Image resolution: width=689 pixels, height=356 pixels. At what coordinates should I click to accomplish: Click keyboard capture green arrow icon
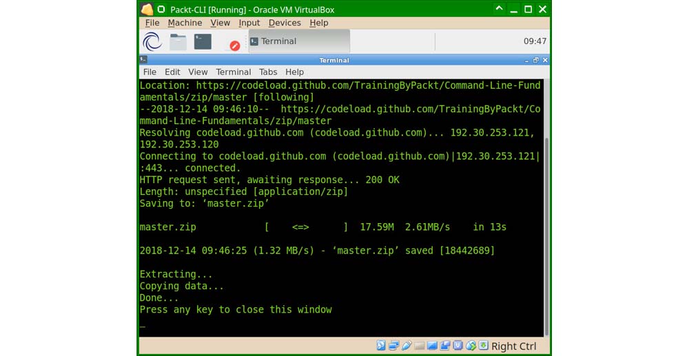click(484, 346)
